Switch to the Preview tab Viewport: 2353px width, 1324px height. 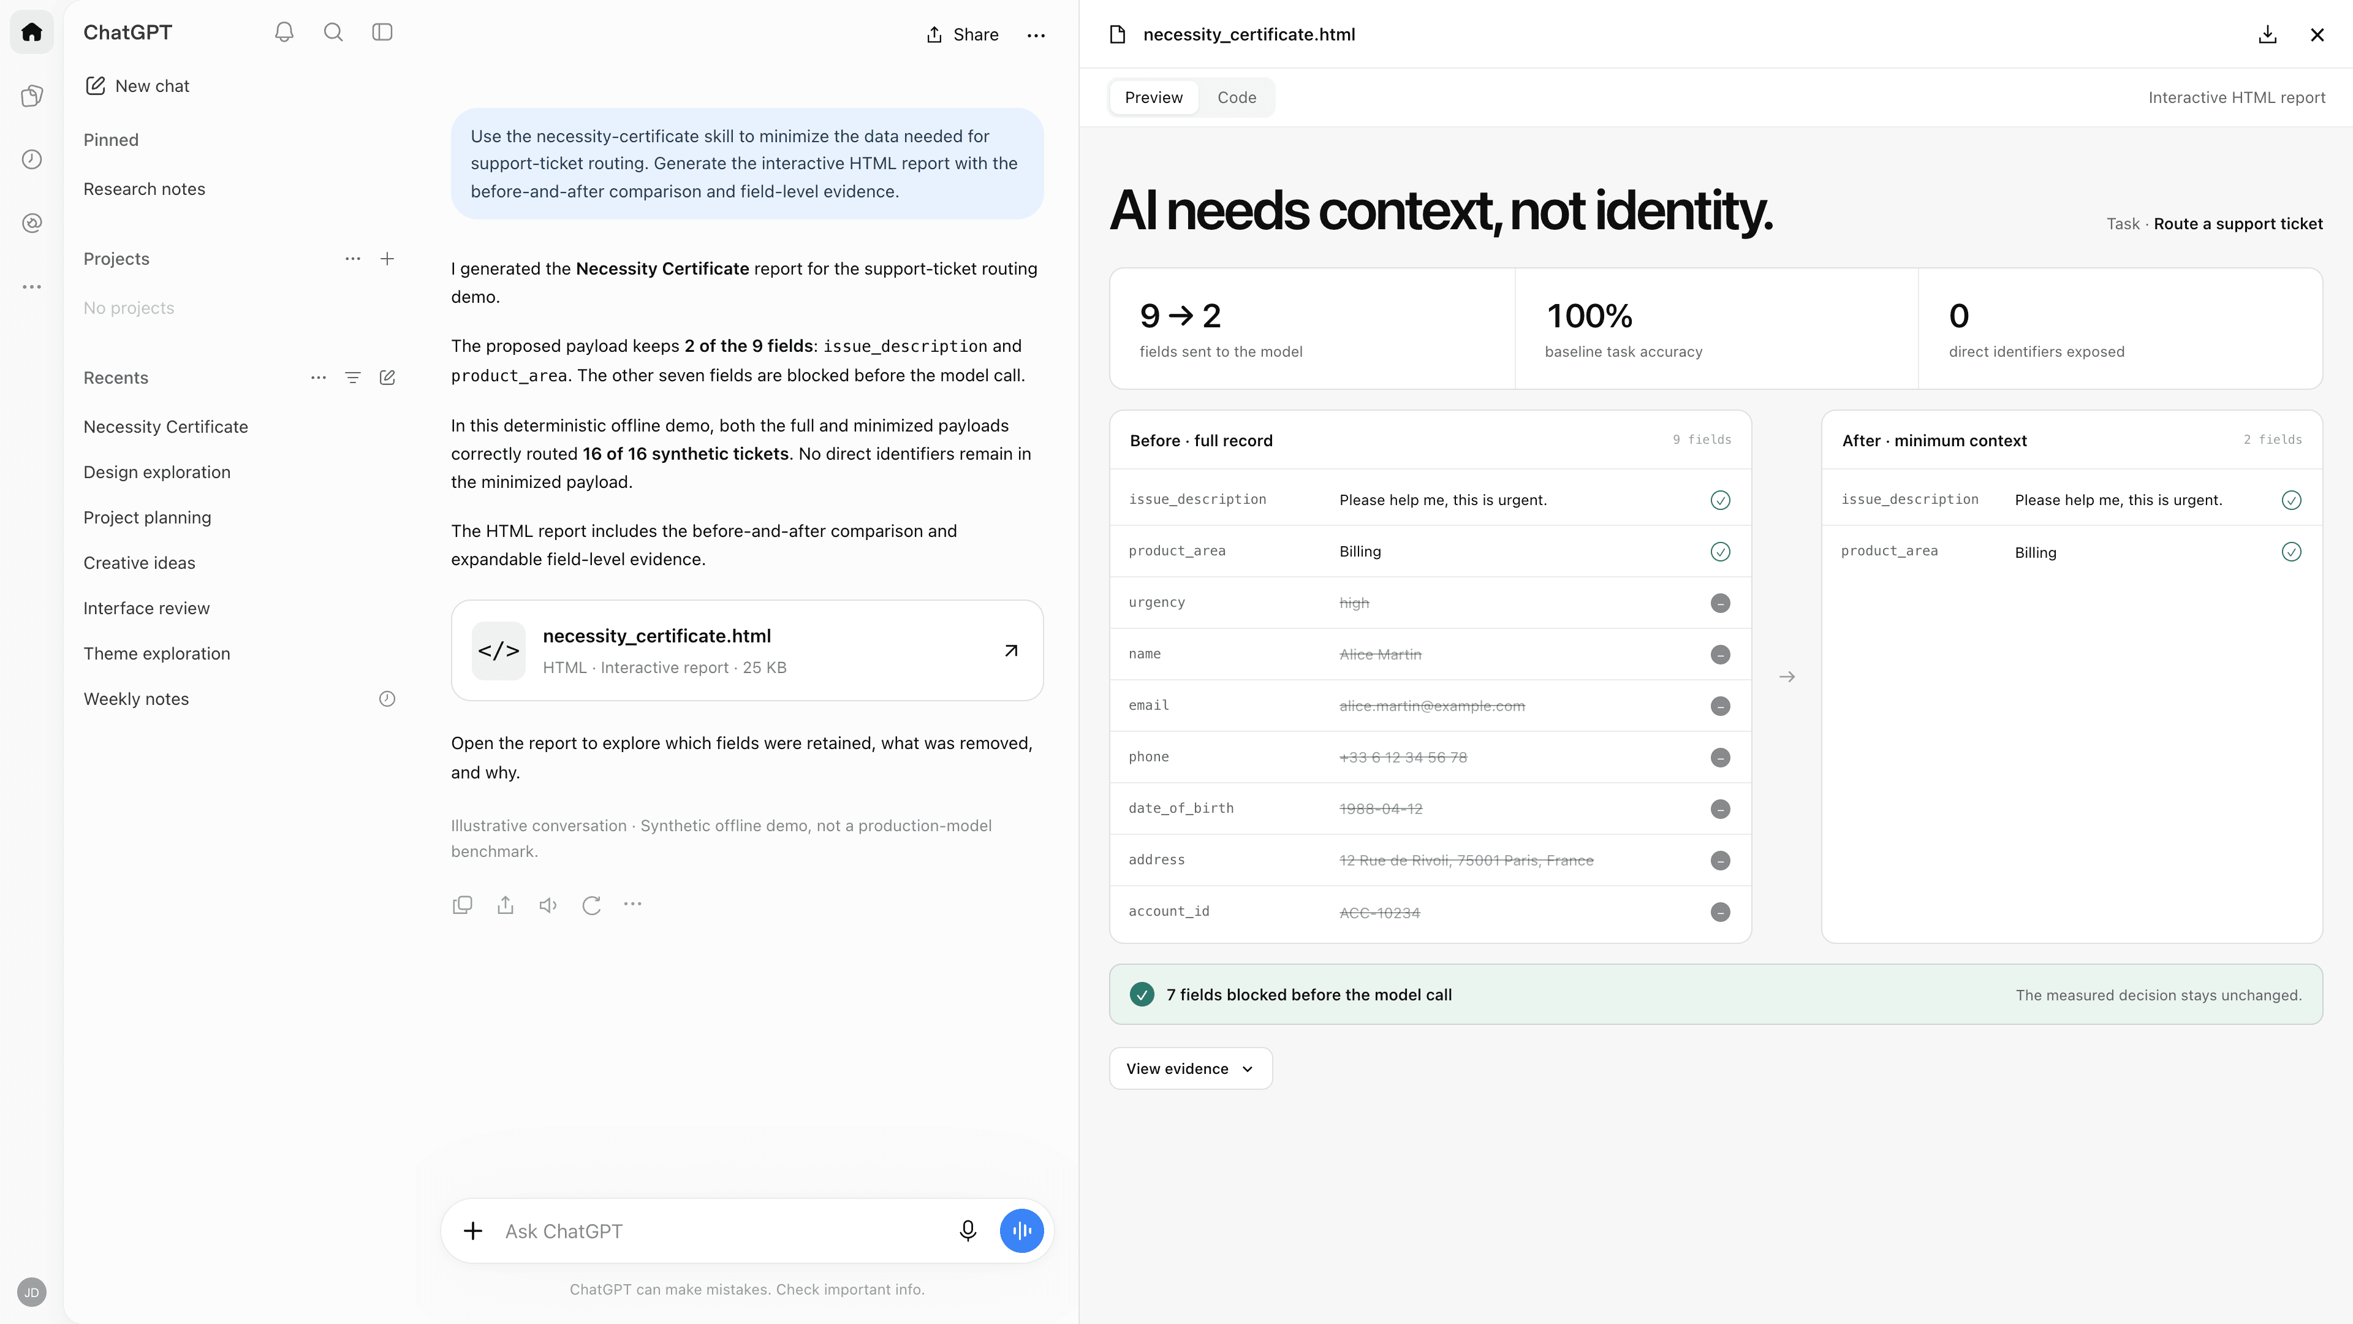pos(1154,98)
